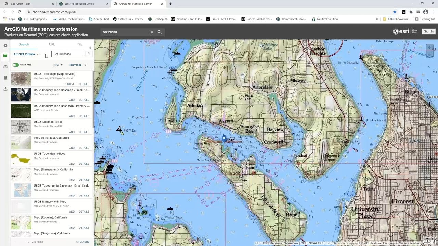The width and height of the screenshot is (438, 246).
Task: Collapse the side panel arrow
Action: click(x=90, y=48)
